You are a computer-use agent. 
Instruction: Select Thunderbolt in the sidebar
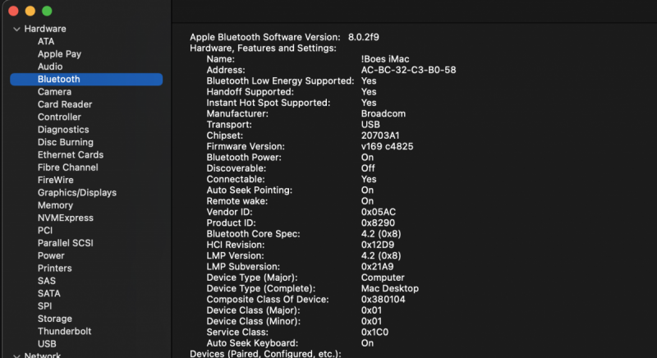coord(65,331)
